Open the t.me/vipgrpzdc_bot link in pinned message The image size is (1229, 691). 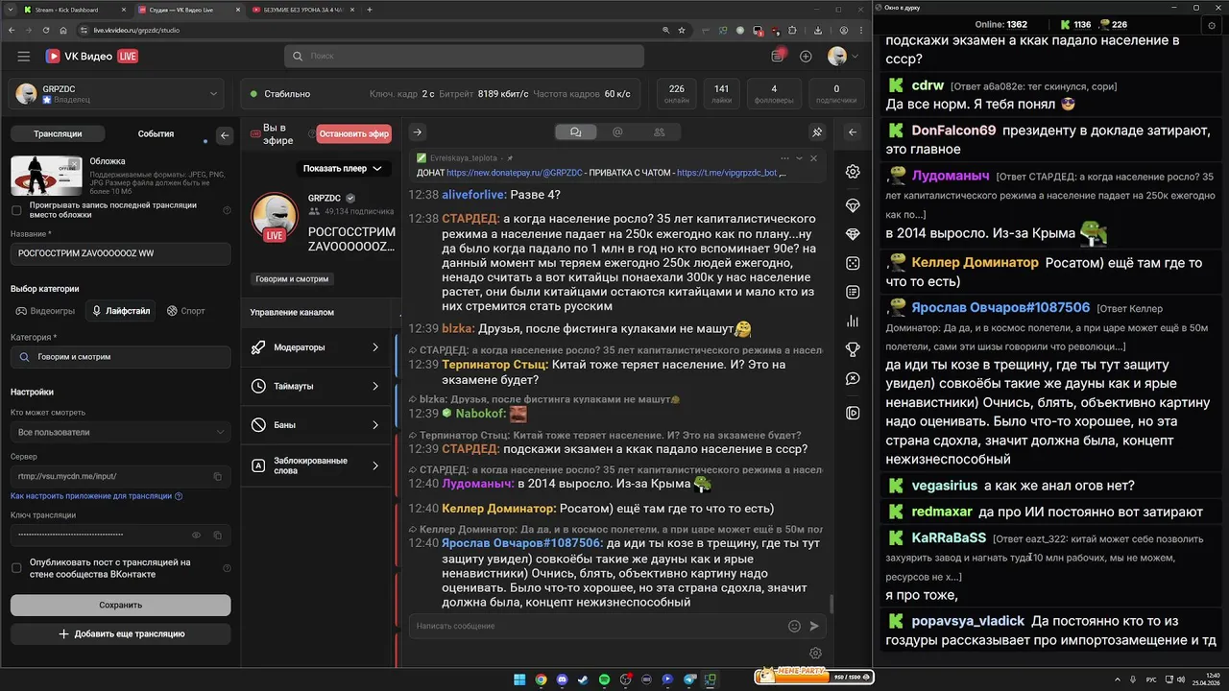click(x=727, y=173)
